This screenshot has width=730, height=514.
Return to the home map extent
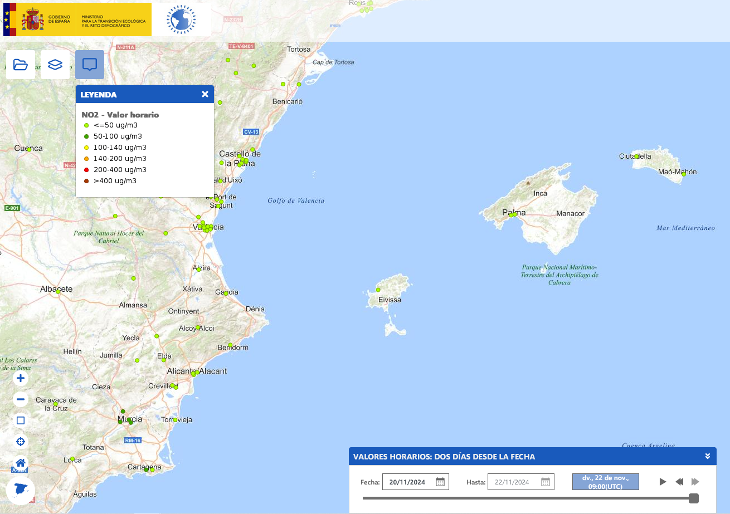tap(21, 463)
